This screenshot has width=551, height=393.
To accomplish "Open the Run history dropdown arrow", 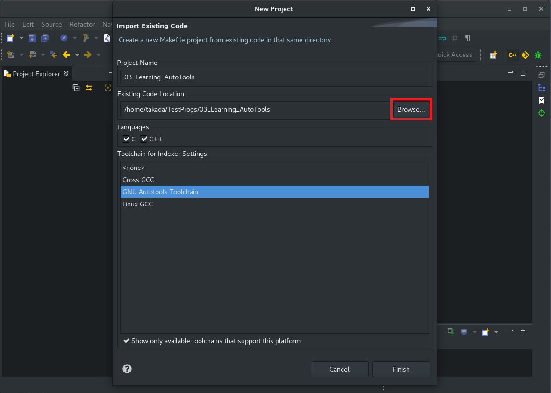I will coord(74,37).
